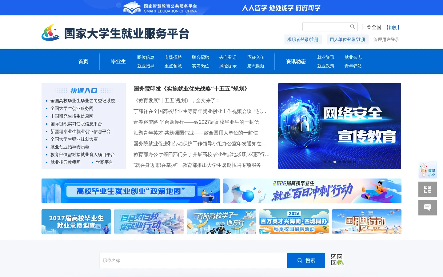Select 重点领域 menu item
Viewport: 443px width, 277px height.
tap(173, 66)
